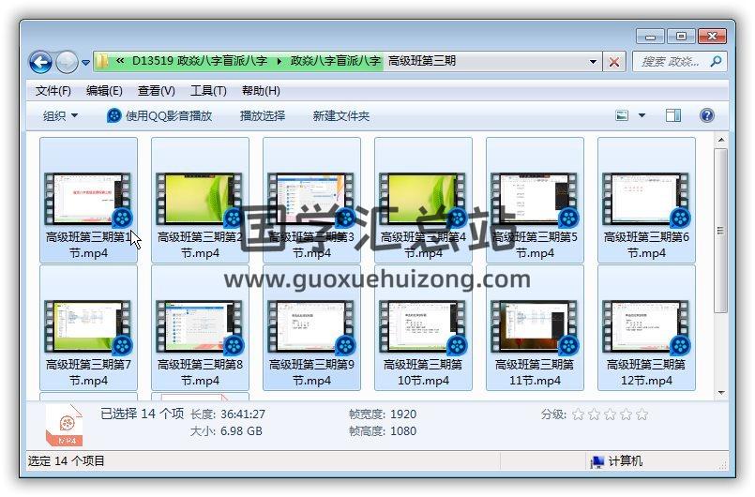This screenshot has width=755, height=497.
Task: Open recent locations dropdown beside navigation arrows
Action: click(x=85, y=62)
